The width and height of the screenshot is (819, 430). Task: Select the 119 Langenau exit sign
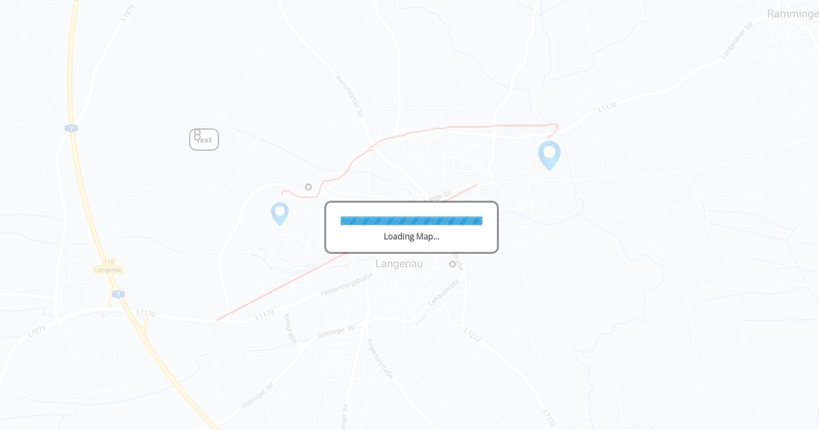tap(109, 266)
